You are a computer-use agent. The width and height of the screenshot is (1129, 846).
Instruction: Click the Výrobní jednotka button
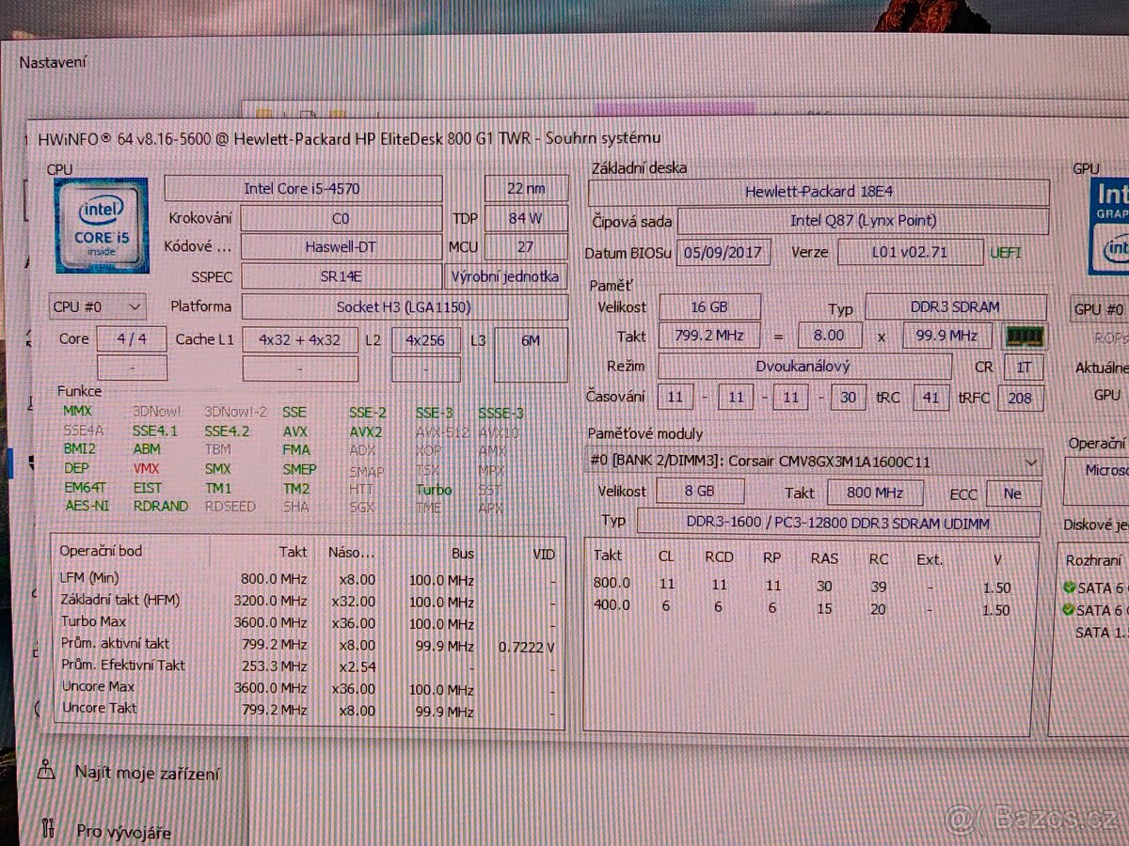coord(506,276)
